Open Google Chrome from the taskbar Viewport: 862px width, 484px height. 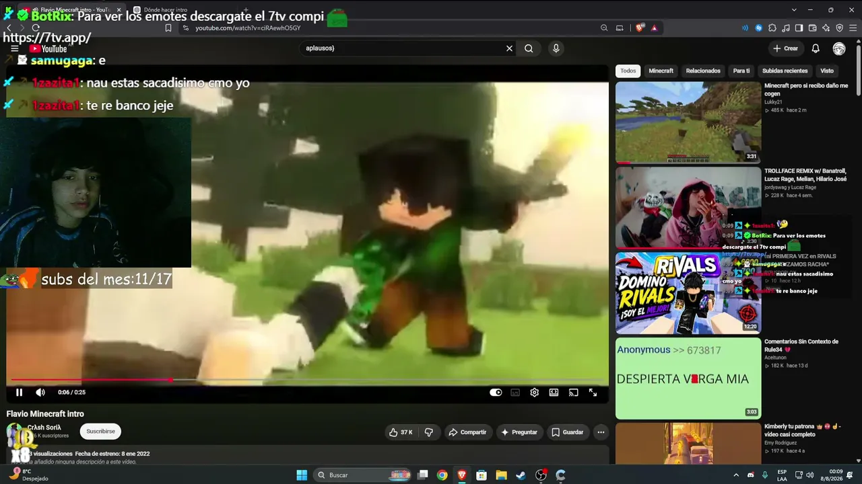tap(442, 475)
